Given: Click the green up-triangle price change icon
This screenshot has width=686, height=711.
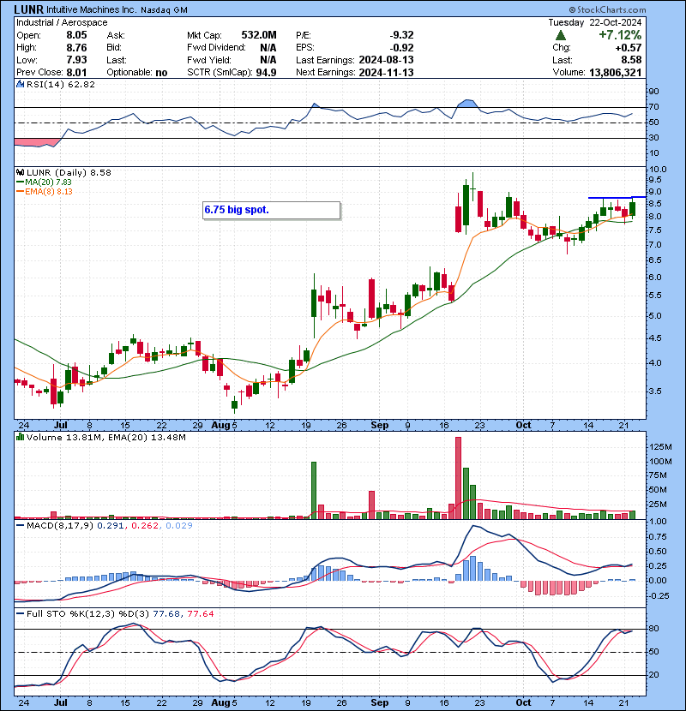Looking at the screenshot, I should point(561,35).
